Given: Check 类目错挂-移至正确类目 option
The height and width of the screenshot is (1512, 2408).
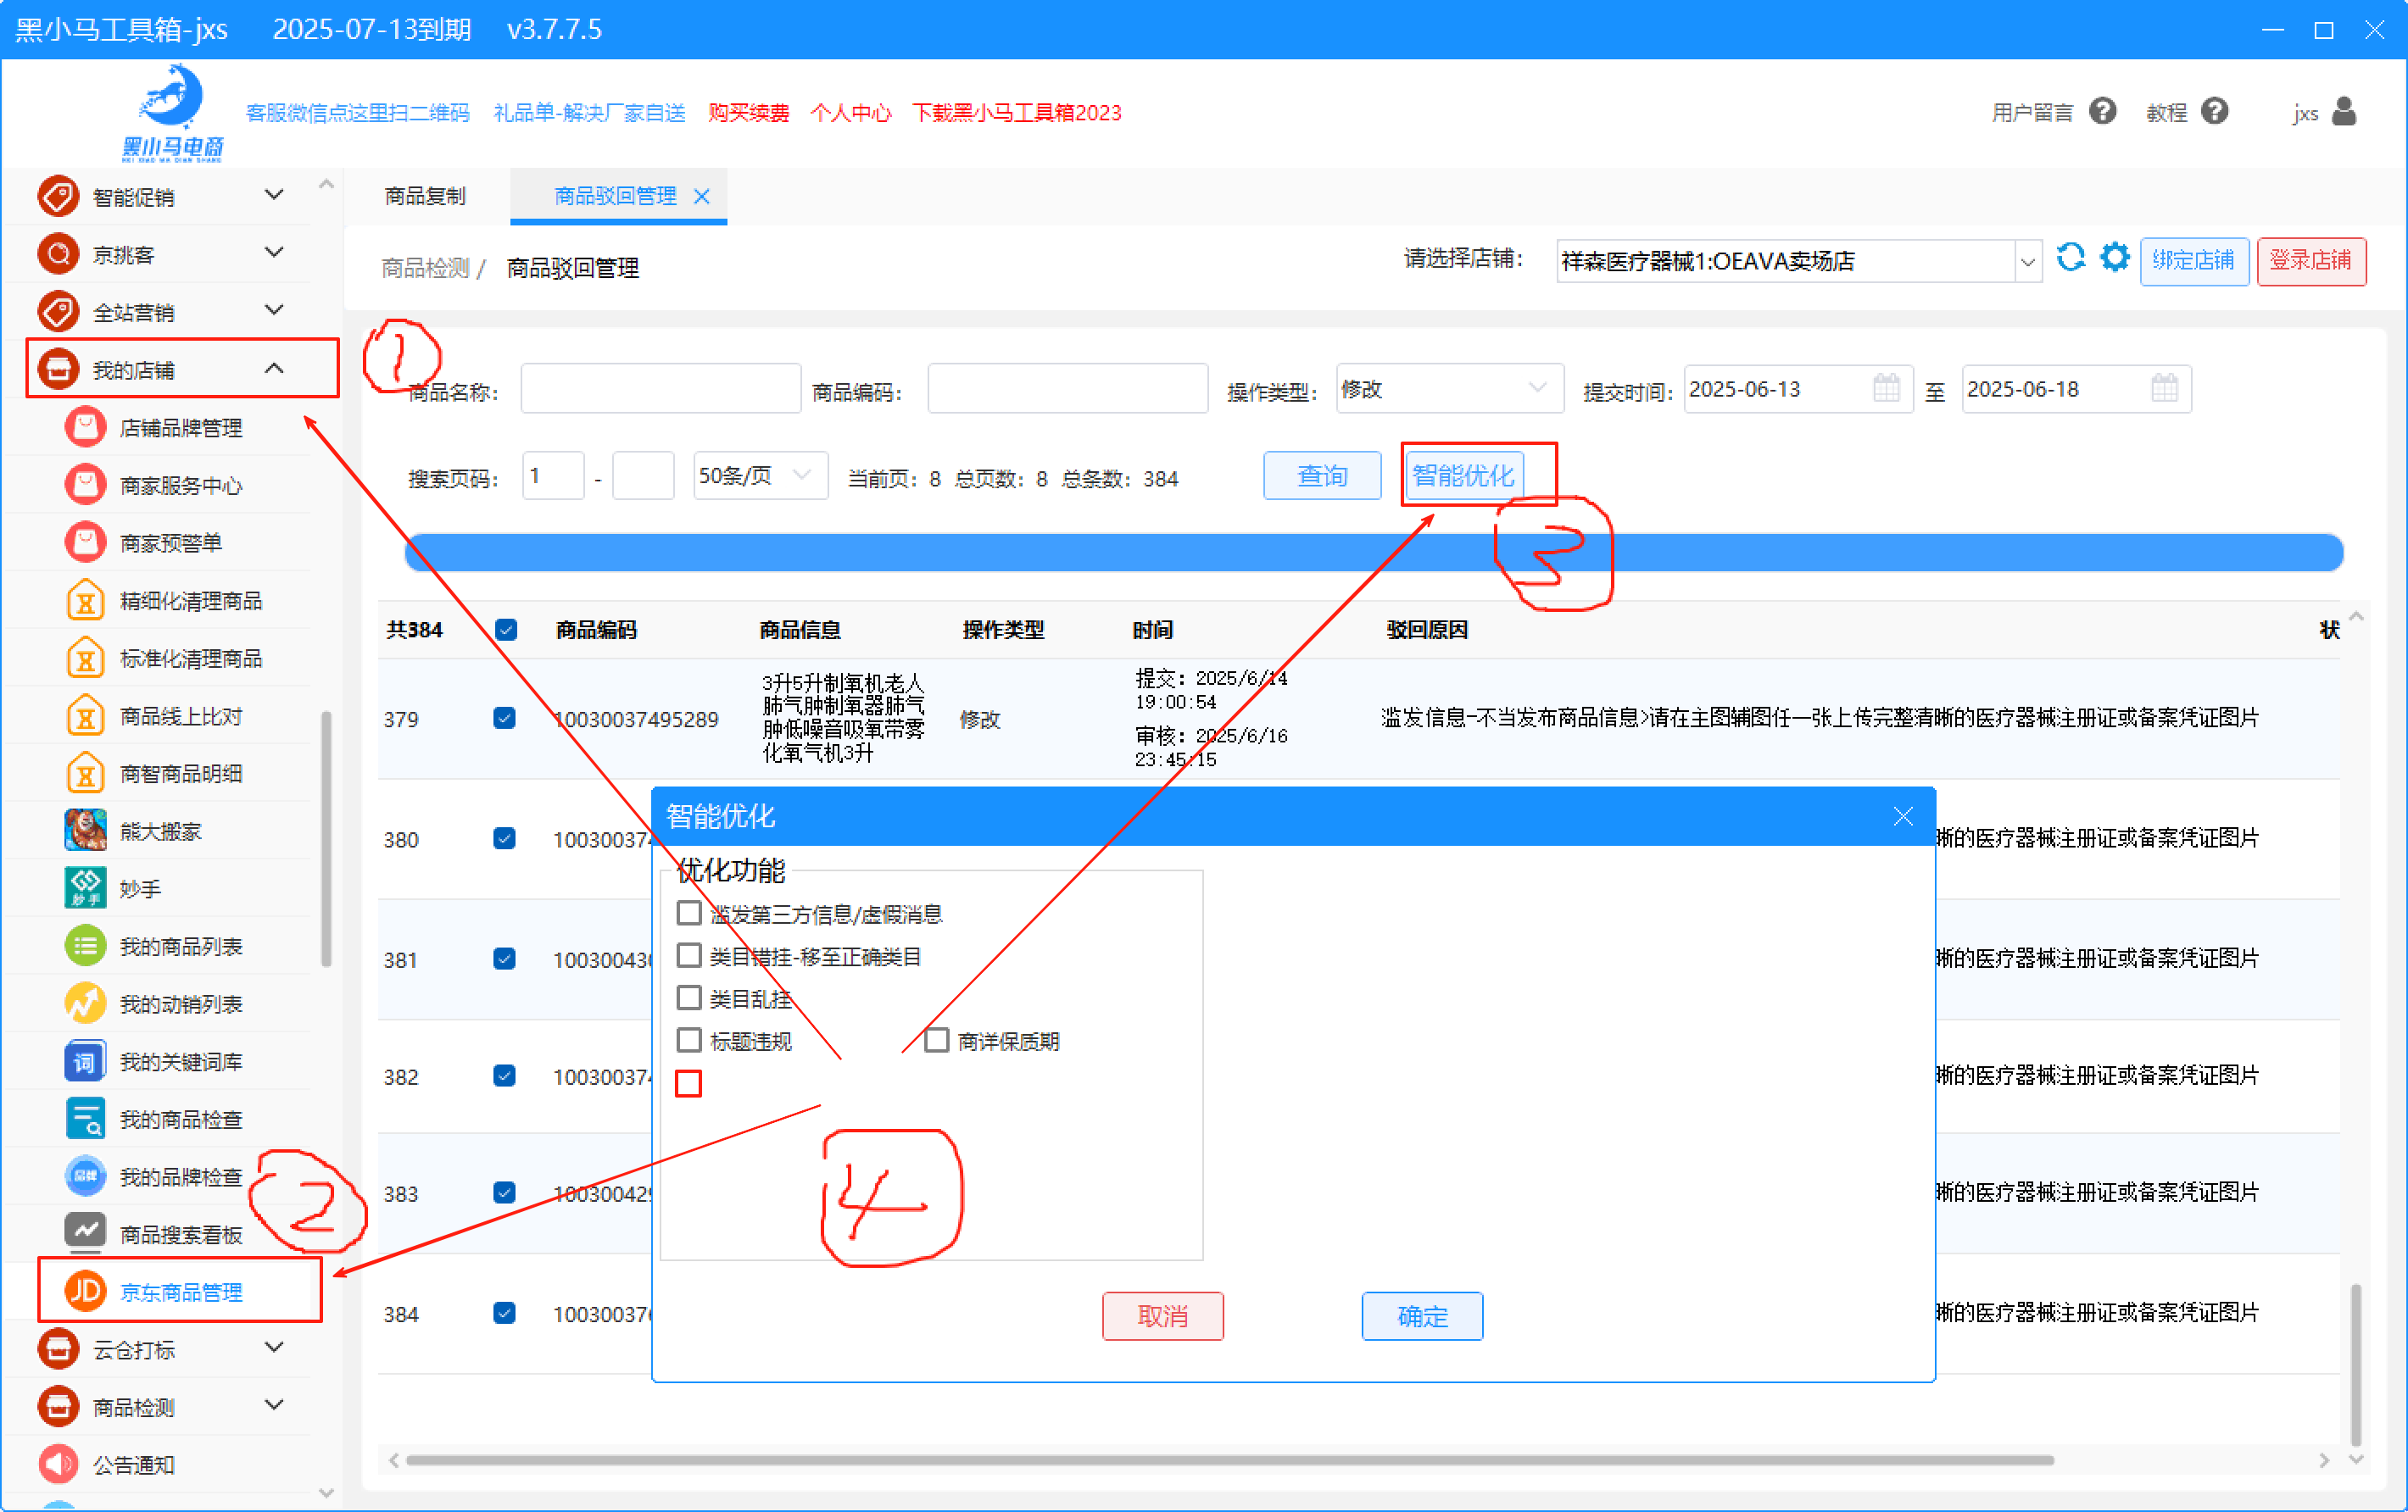Looking at the screenshot, I should [688, 955].
